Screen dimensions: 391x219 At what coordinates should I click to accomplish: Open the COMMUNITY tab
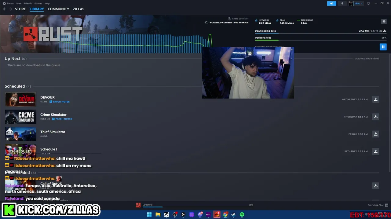click(x=58, y=9)
